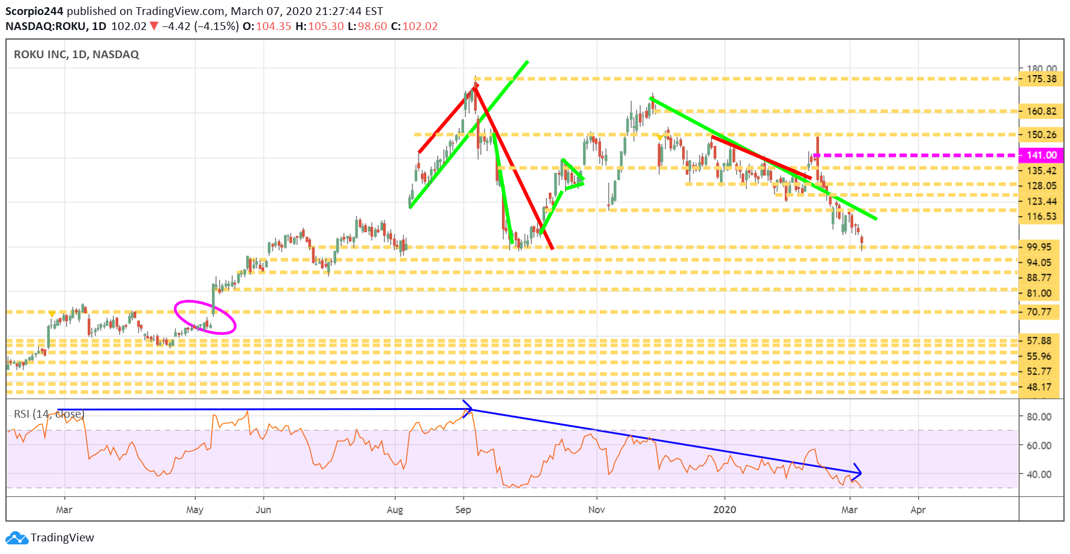Click the Sep label on time axis
Viewport: 1070px width, 554px height.
463,510
